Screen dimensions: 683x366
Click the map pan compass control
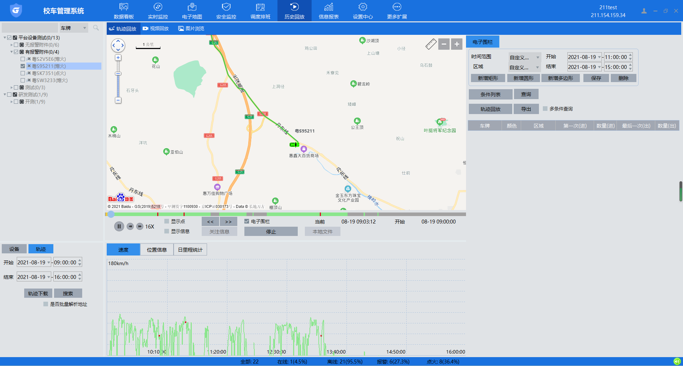point(118,45)
